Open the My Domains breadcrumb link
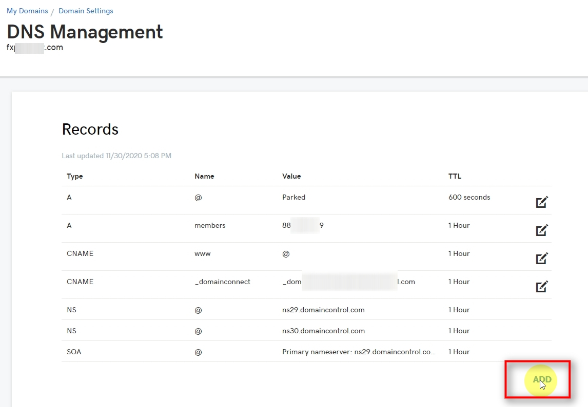Screen dimensions: 588x407 (27, 10)
